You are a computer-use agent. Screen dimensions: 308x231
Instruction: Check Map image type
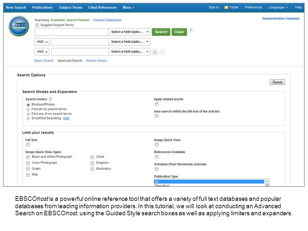(x=28, y=175)
